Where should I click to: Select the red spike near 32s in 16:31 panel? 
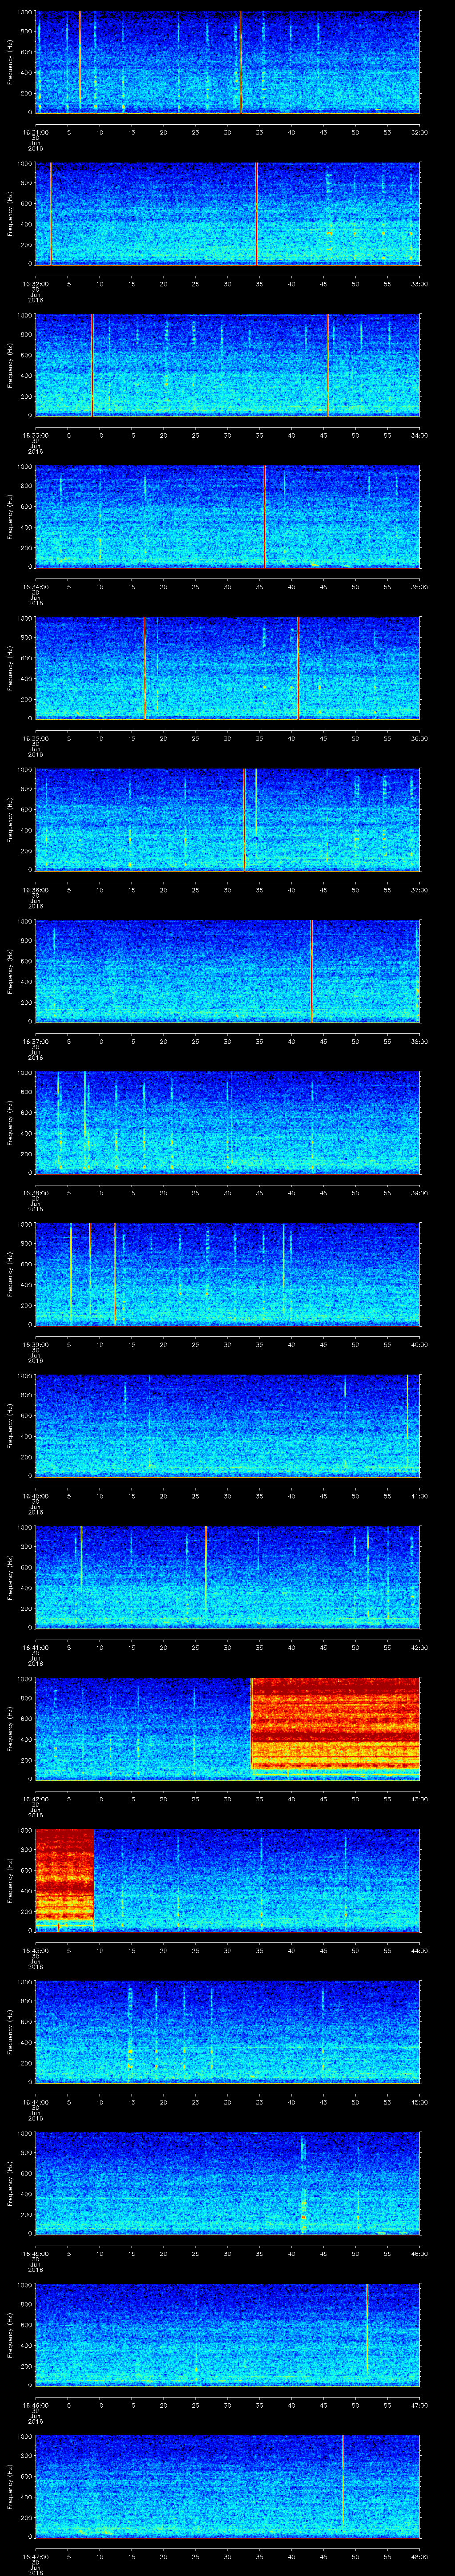(x=241, y=61)
